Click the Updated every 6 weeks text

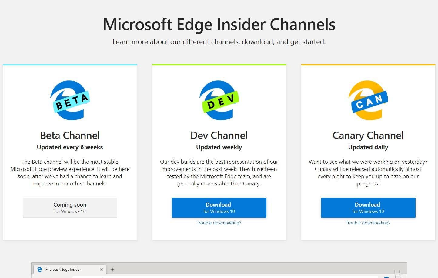click(70, 147)
